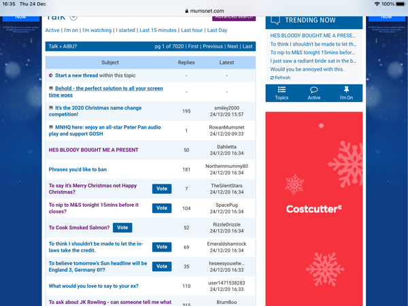Open What would you love to say to your ex thread

(x=93, y=286)
